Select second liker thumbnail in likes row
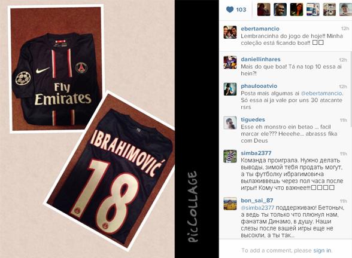 (280, 10)
